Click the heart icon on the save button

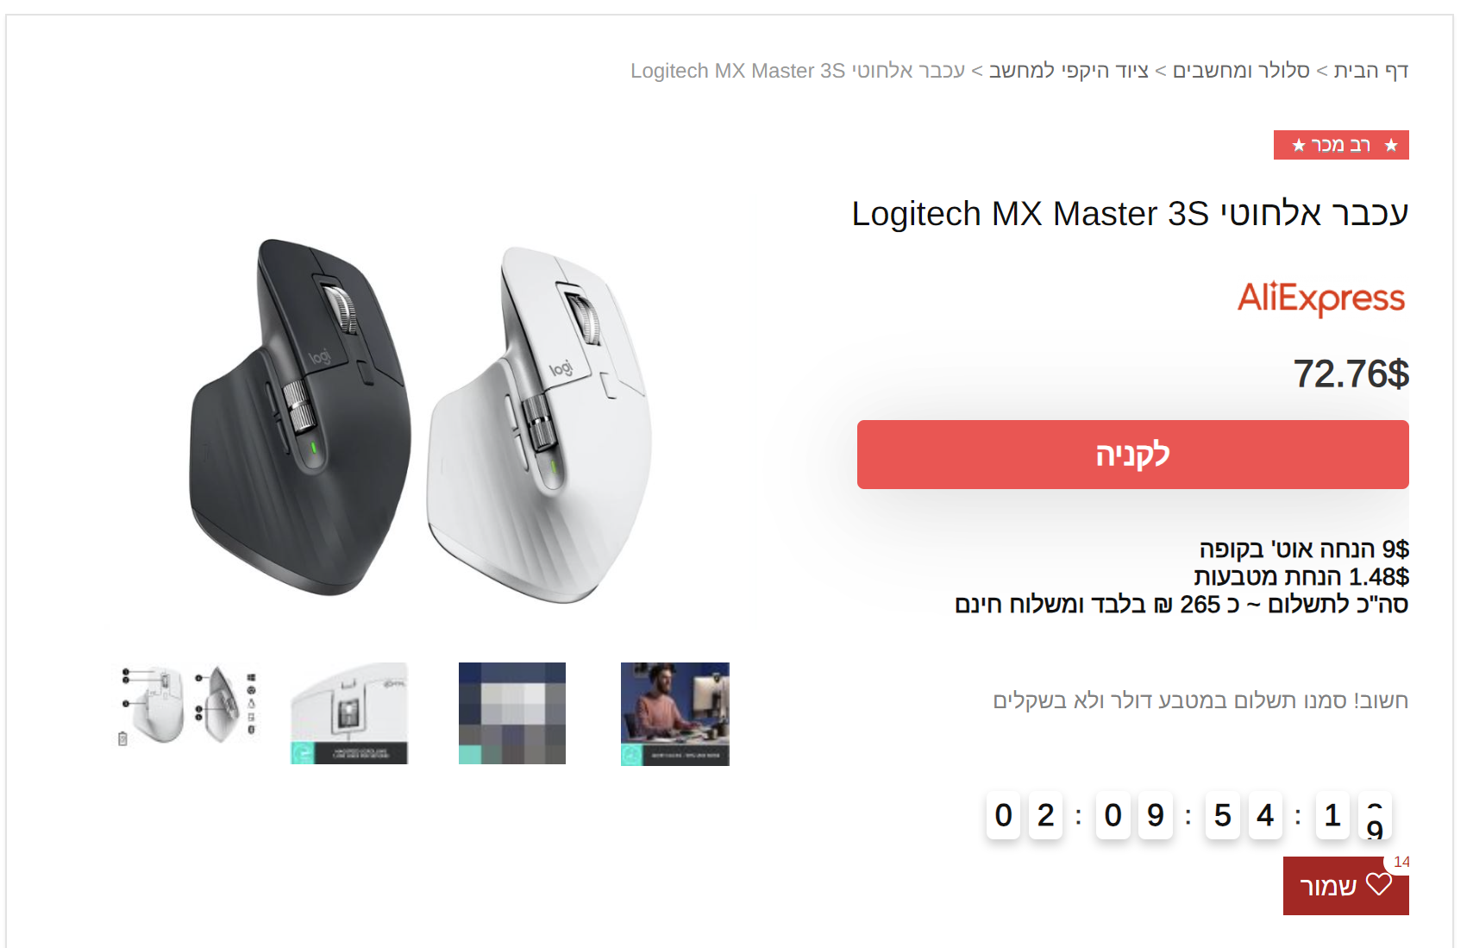1378,885
